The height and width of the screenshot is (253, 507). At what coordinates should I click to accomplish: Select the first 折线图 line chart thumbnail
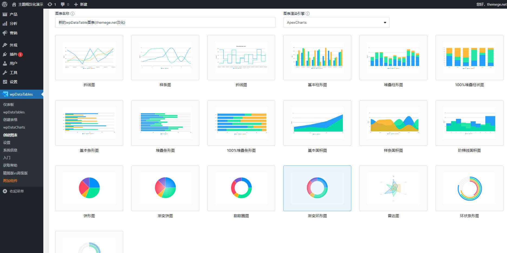[89, 58]
